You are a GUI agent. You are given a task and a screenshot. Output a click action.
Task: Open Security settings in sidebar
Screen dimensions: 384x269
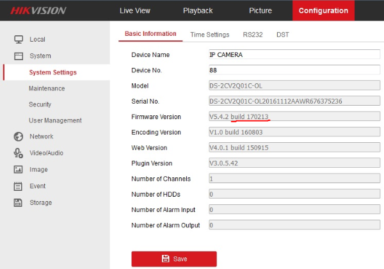click(x=40, y=104)
